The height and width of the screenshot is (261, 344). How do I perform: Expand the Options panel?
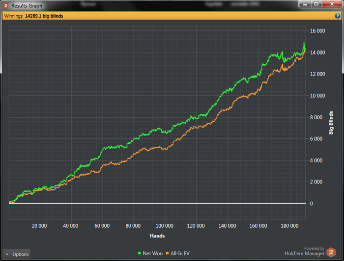[16, 254]
